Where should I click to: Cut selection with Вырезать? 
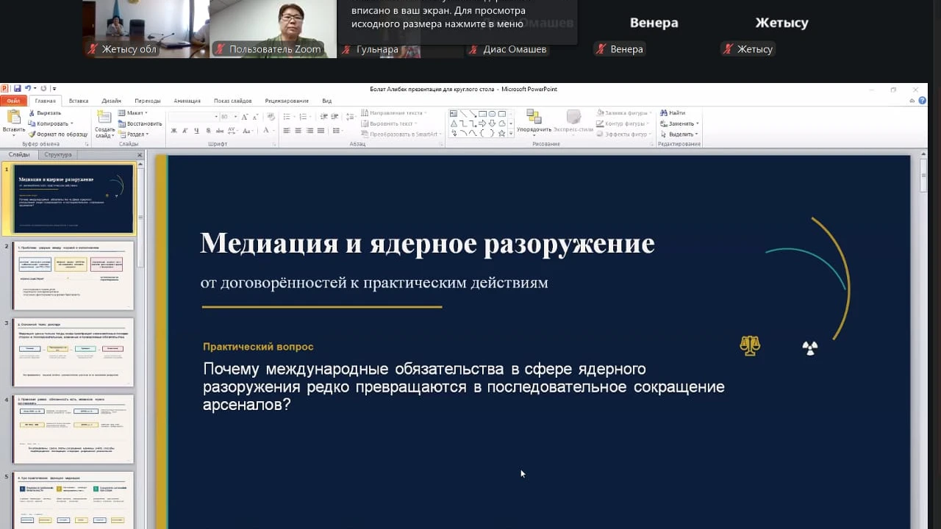click(x=44, y=113)
